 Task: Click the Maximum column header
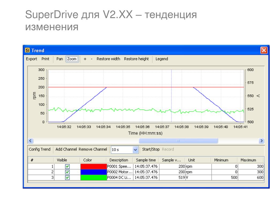click(250, 160)
